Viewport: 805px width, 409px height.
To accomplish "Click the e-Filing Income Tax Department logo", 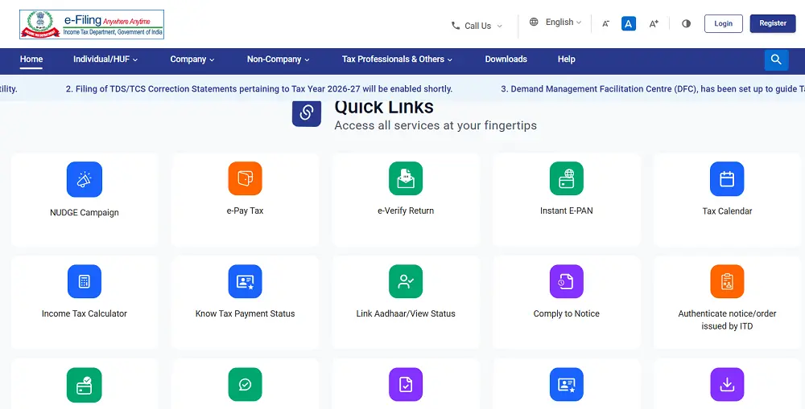I will [x=92, y=24].
